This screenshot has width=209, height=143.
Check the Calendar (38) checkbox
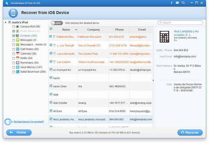pyautogui.click(x=13, y=54)
